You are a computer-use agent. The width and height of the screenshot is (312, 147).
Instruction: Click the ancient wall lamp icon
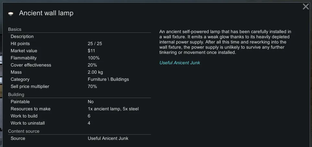pos(11,14)
